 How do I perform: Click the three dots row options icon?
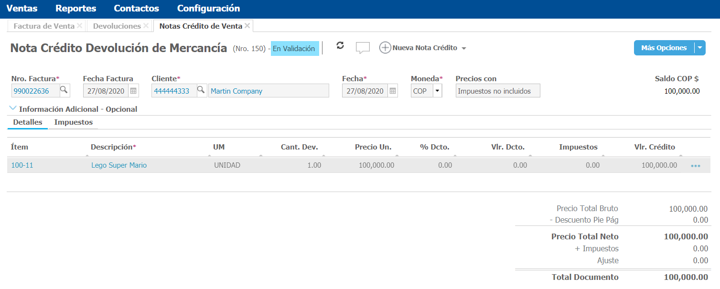(695, 166)
